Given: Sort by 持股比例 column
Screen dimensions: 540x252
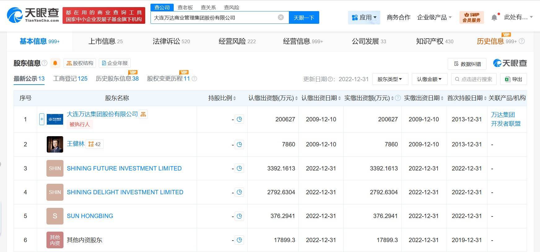Looking at the screenshot, I should pyautogui.click(x=234, y=98).
